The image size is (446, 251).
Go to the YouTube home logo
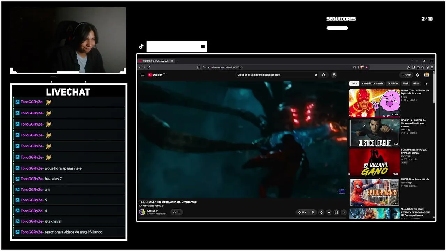(155, 75)
